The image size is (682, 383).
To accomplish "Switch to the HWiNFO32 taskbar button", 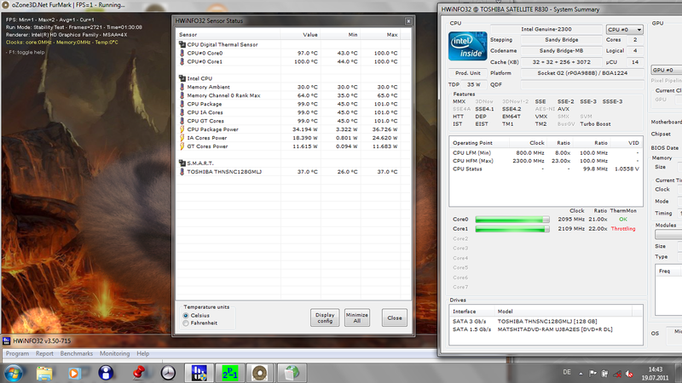I will point(199,373).
